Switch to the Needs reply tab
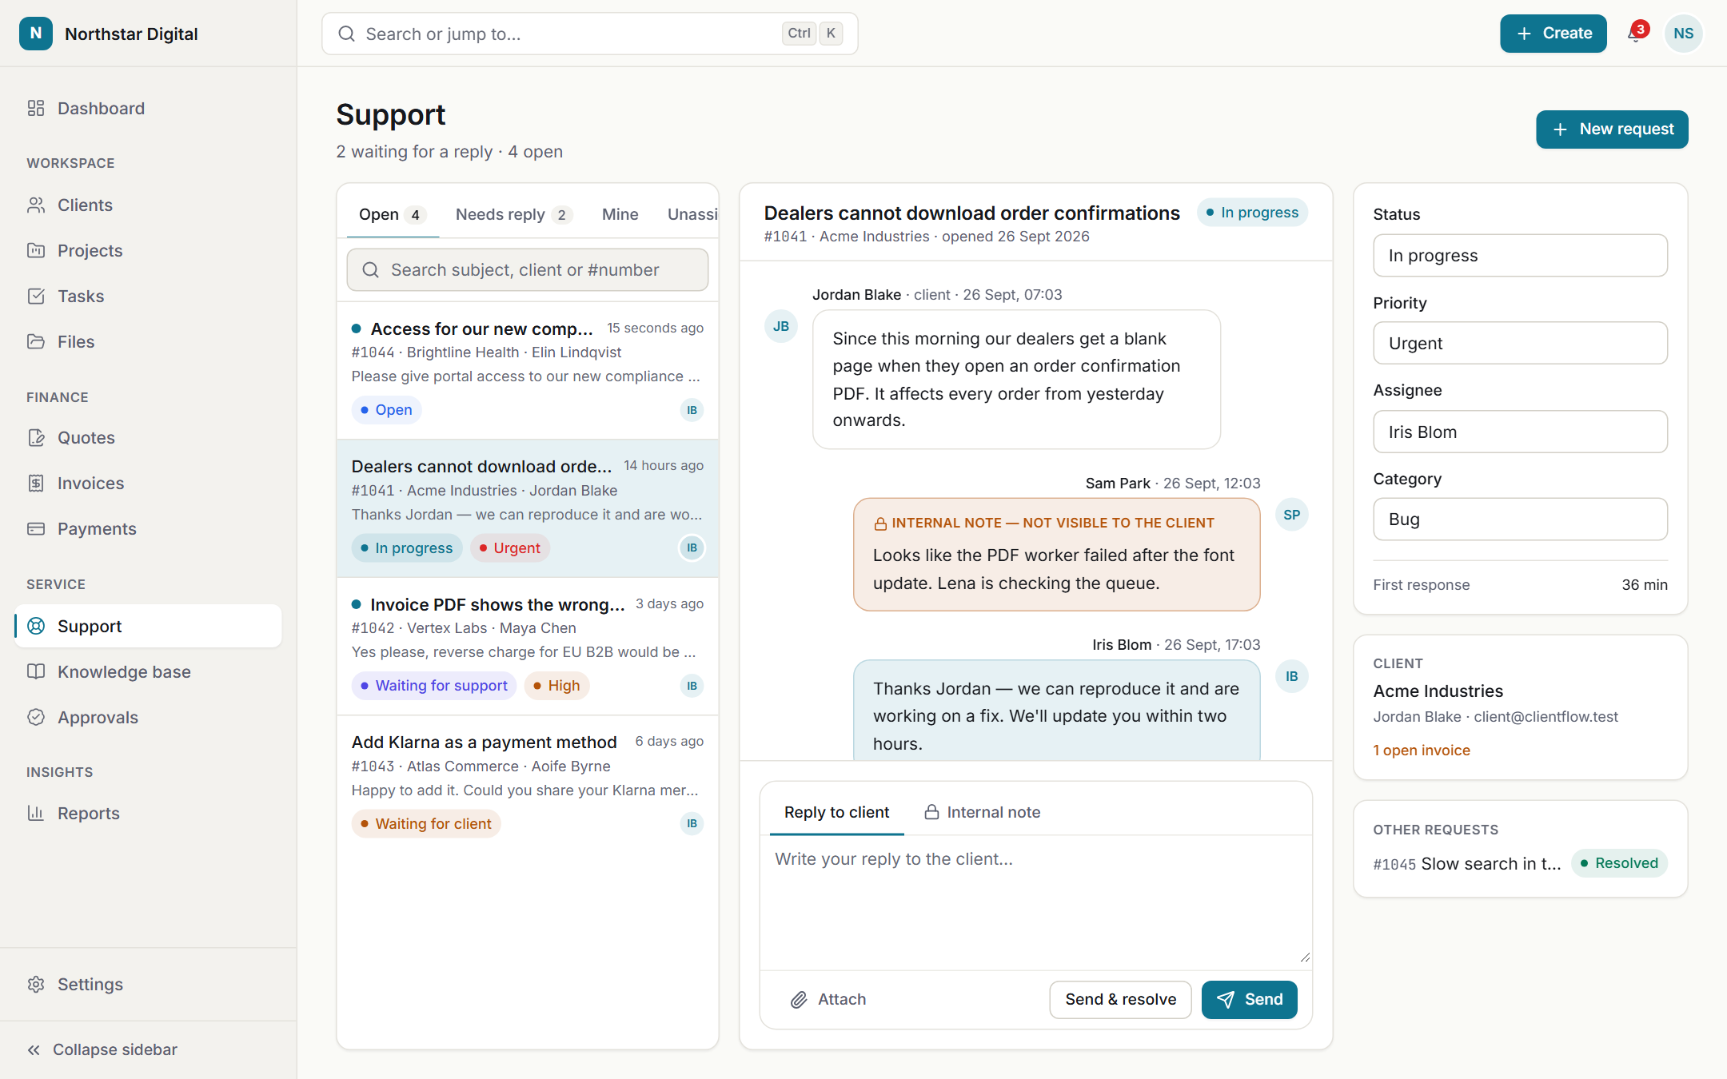 tap(513, 214)
